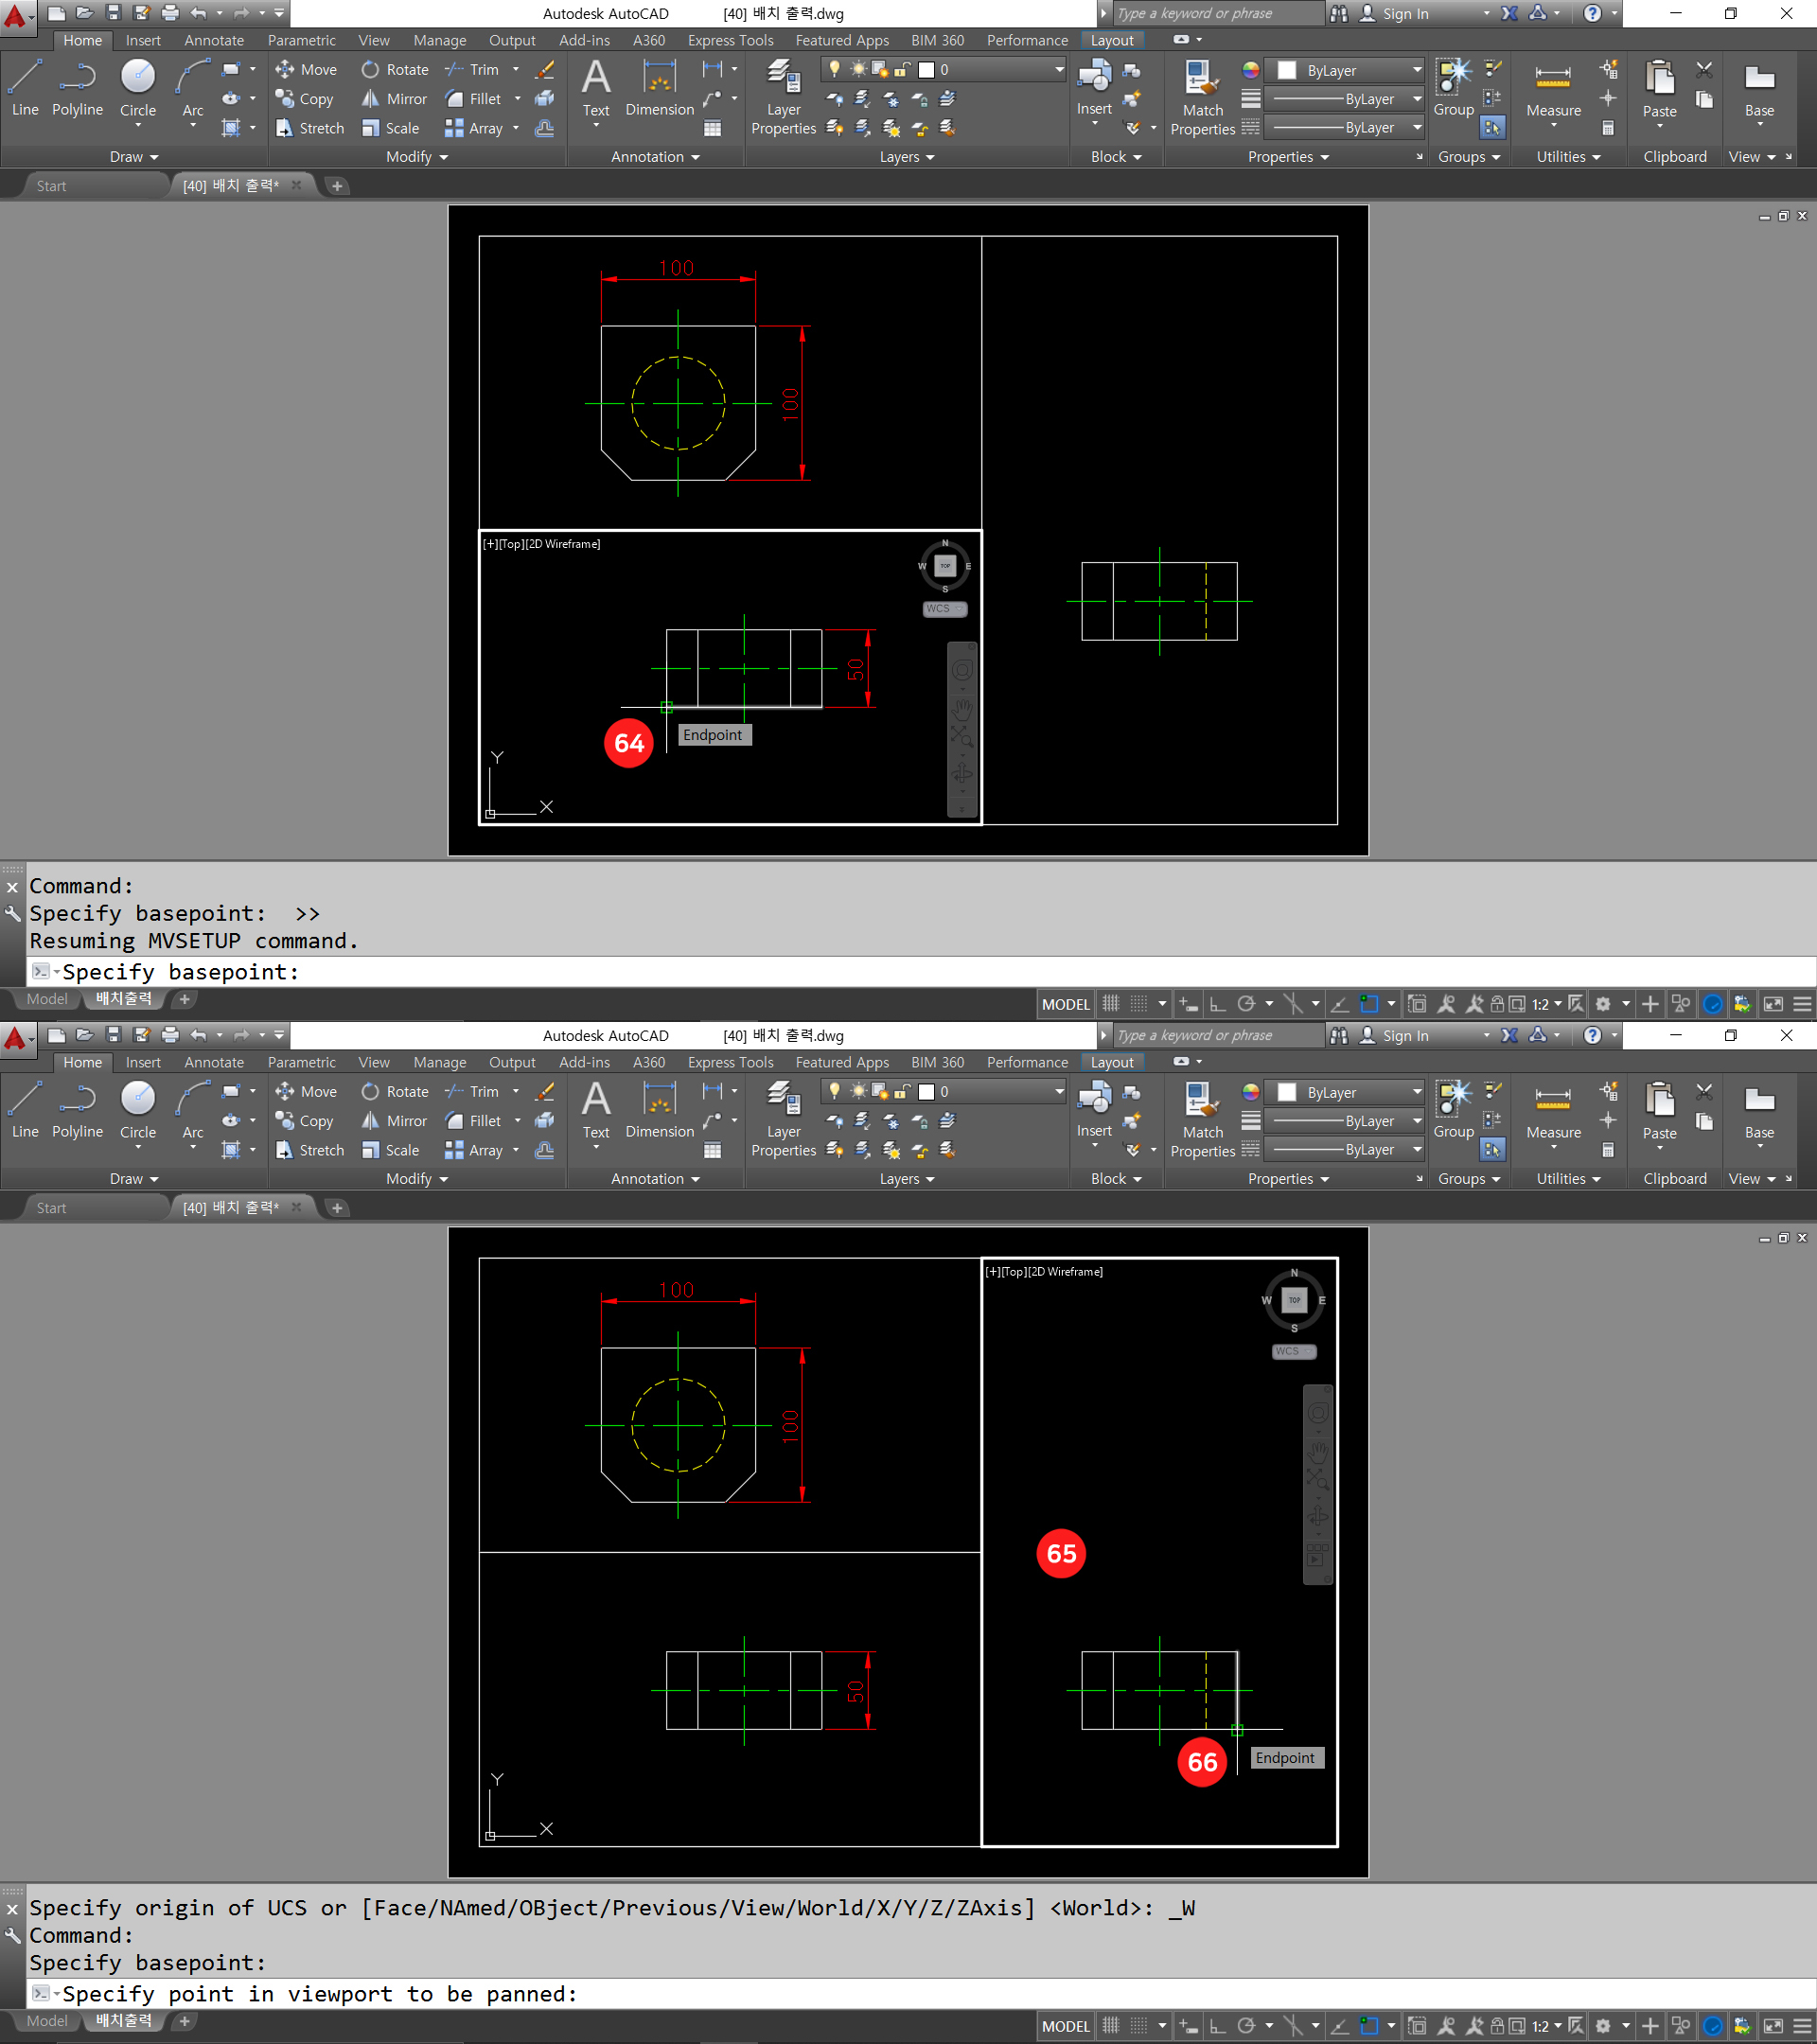The image size is (1817, 2044).
Task: Toggle snap mode in the upper status bar
Action: click(1139, 1003)
